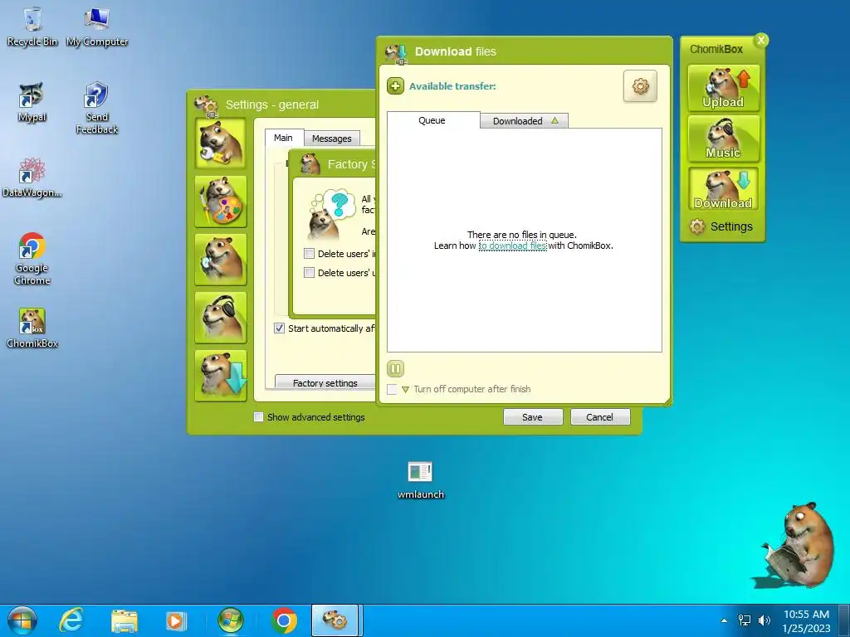Click the Download hamster button in ChomikBox
Image resolution: width=850 pixels, height=637 pixels.
(x=723, y=188)
